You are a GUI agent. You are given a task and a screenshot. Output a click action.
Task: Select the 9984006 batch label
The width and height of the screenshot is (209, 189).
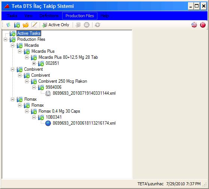tap(54, 87)
